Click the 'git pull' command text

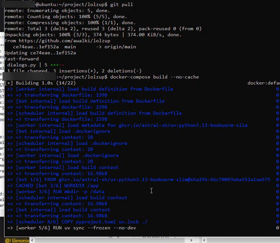(121, 4)
